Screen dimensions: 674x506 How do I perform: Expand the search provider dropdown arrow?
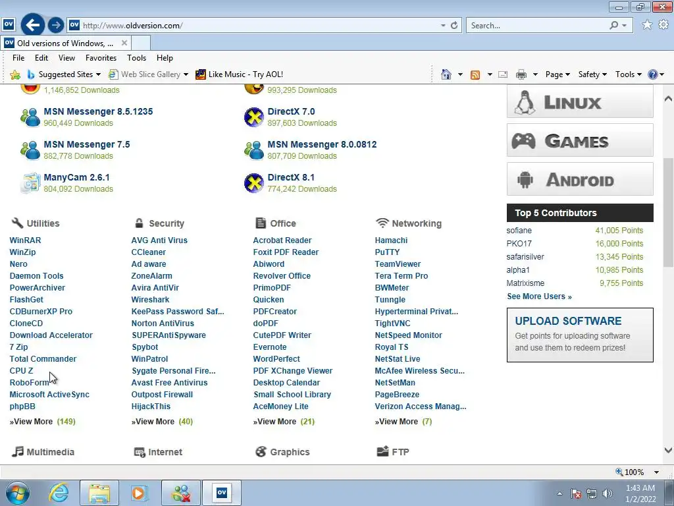point(625,26)
